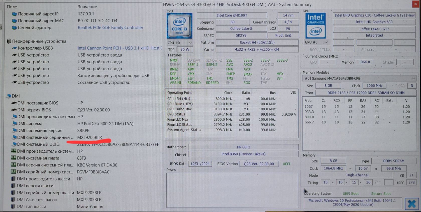Click the icon next to Первичный адрес MAC
The image size is (421, 212).
click(15, 21)
